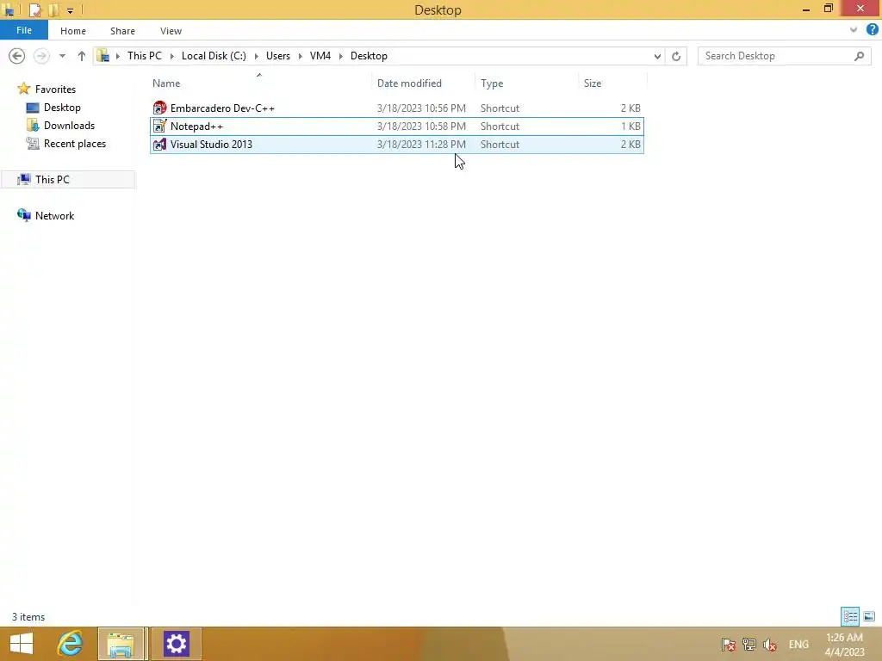This screenshot has width=882, height=661.
Task: Click Local Disk (C:) breadcrumb
Action: [x=214, y=56]
